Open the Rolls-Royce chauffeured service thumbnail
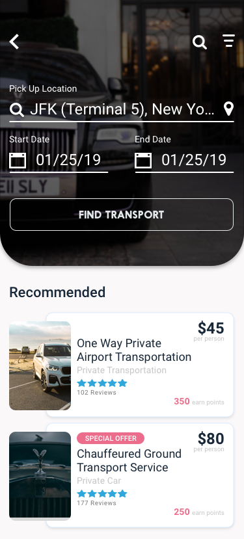The width and height of the screenshot is (244, 539). point(40,476)
